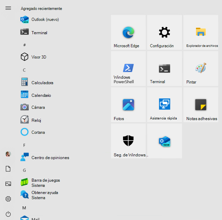Open the Pictures shortcut in the sidebar
The width and height of the screenshot is (222, 220).
pos(8,184)
